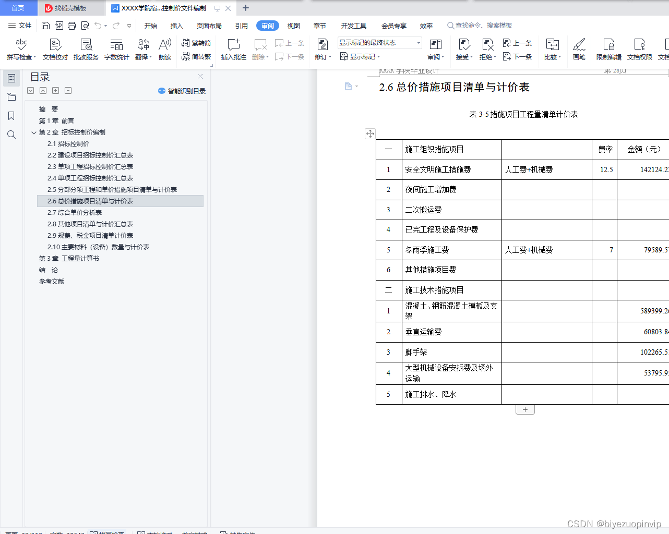This screenshot has width=669, height=534.
Task: Open the 显示标记 dropdown
Action: click(x=360, y=56)
